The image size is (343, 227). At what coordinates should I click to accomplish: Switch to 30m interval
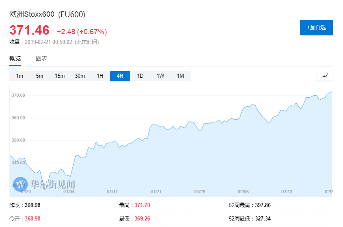(x=80, y=76)
